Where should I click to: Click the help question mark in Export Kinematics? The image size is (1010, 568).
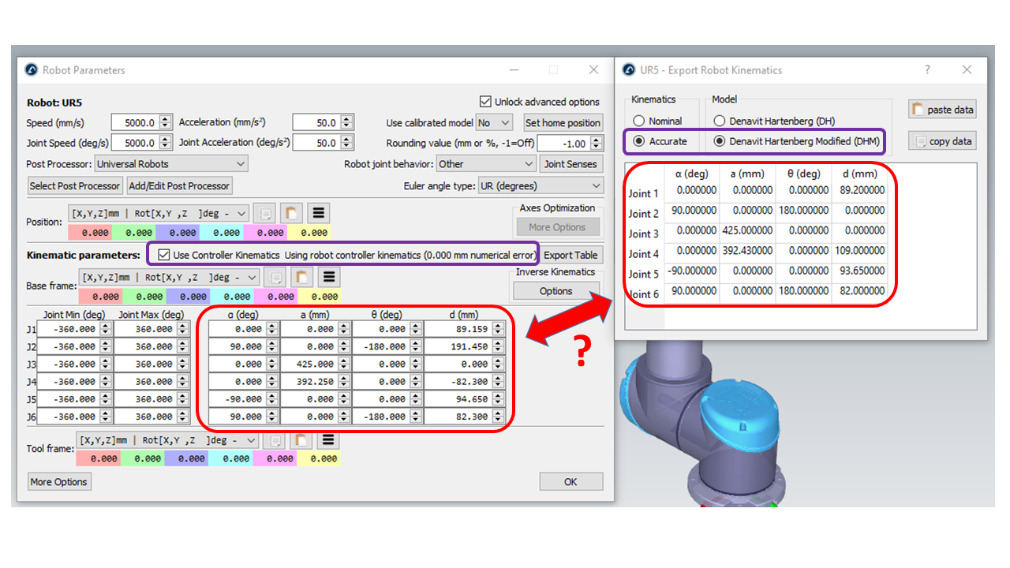(x=927, y=69)
